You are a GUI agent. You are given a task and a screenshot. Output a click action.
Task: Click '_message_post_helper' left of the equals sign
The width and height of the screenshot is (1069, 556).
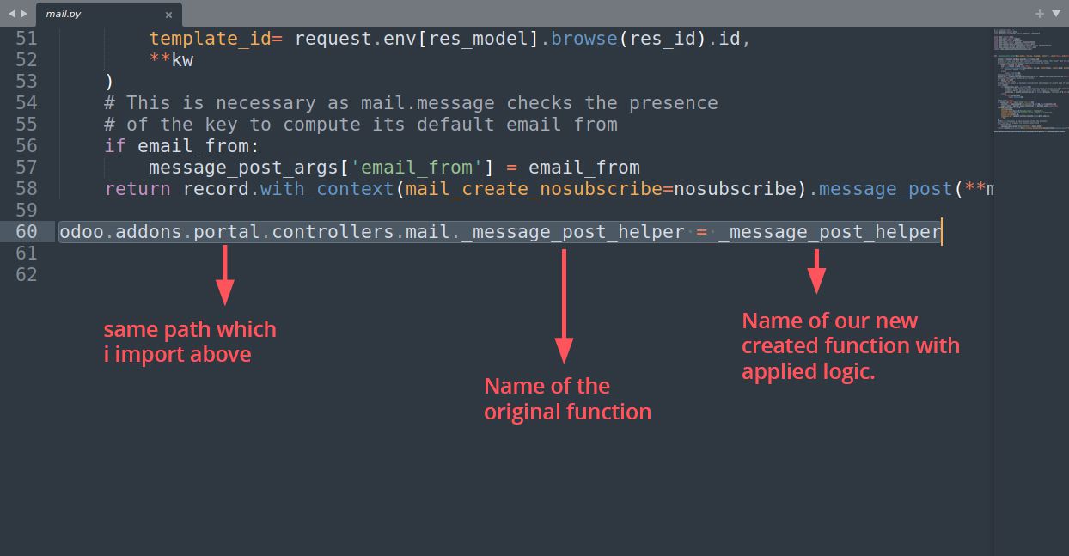(x=573, y=232)
